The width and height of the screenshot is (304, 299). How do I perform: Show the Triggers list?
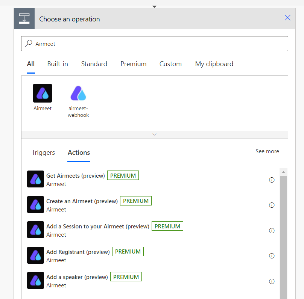(43, 153)
